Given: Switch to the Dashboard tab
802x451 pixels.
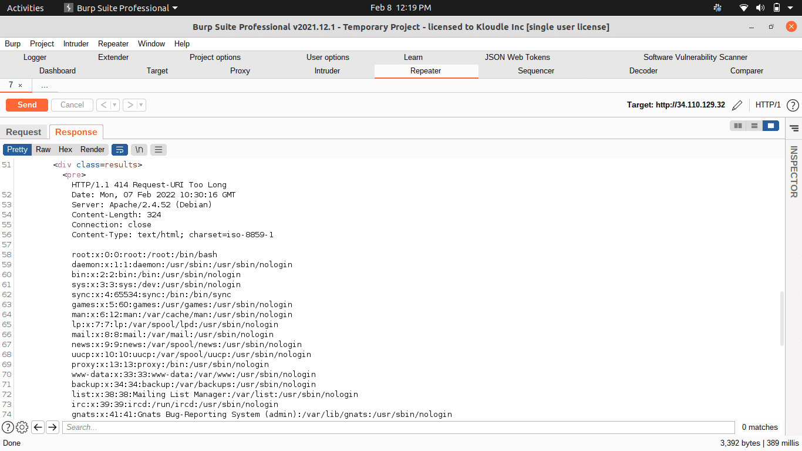Looking at the screenshot, I should click(x=58, y=71).
